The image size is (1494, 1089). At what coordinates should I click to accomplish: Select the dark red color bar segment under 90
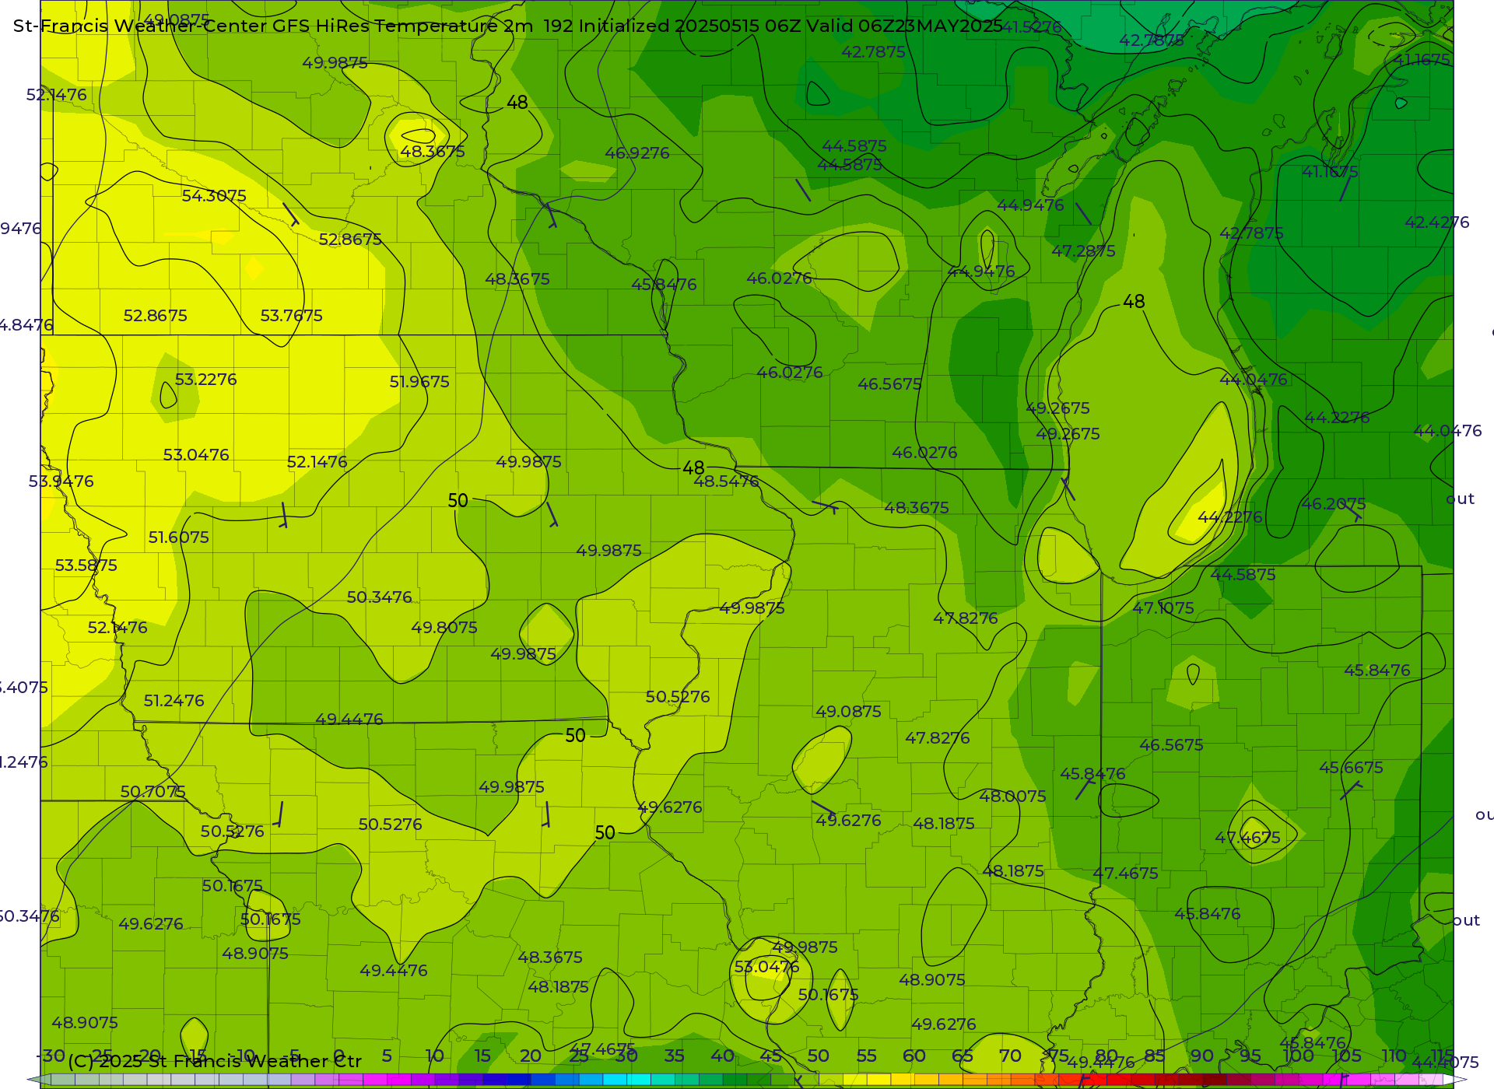(x=1214, y=1080)
